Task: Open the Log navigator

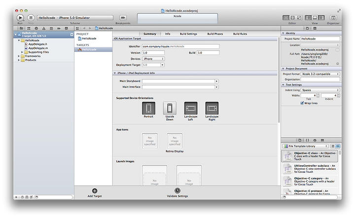Action: 67,29
